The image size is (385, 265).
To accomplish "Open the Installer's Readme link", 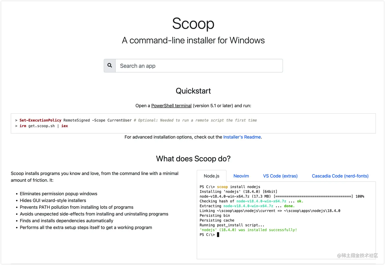I will click(242, 137).
